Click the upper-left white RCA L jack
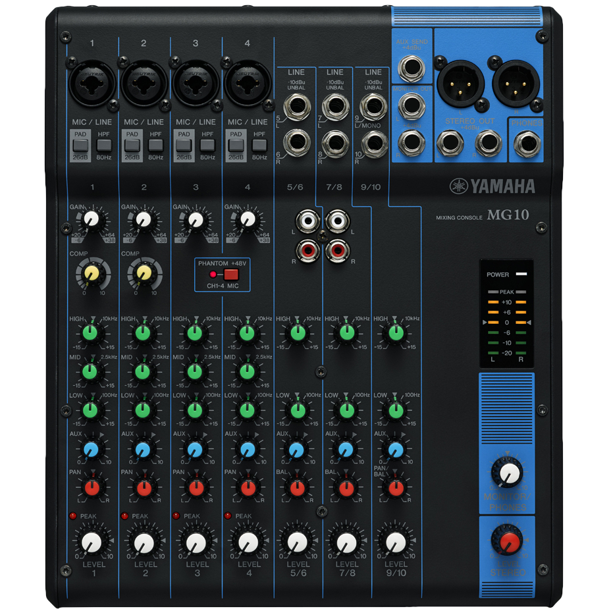The width and height of the screenshot is (611, 611). coord(308,221)
